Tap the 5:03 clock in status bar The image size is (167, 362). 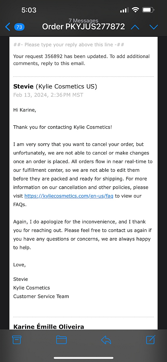(x=29, y=10)
